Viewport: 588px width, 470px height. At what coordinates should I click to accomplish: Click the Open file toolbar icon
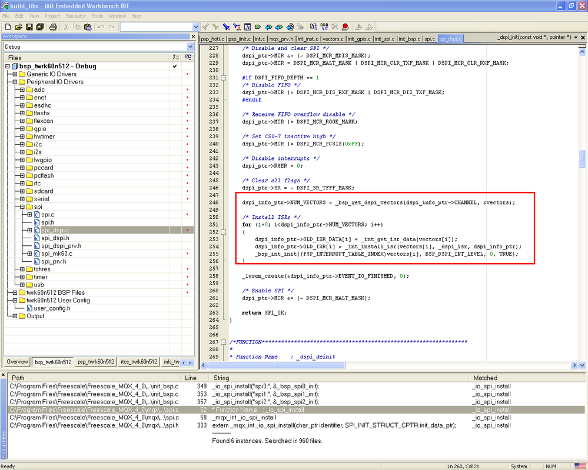18,27
